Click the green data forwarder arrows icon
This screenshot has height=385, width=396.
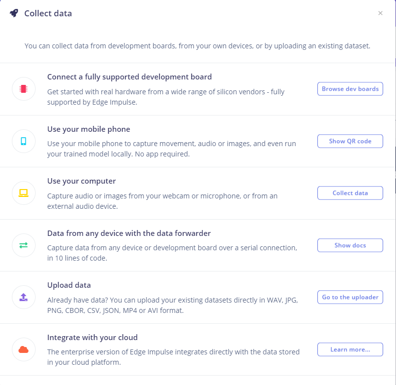click(x=24, y=245)
